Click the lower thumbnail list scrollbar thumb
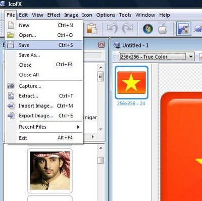Image resolution: width=202 pixels, height=201 pixels. (x=100, y=160)
